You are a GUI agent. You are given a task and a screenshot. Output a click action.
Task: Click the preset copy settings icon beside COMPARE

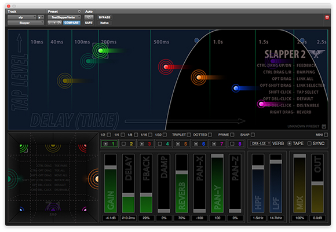(59, 23)
